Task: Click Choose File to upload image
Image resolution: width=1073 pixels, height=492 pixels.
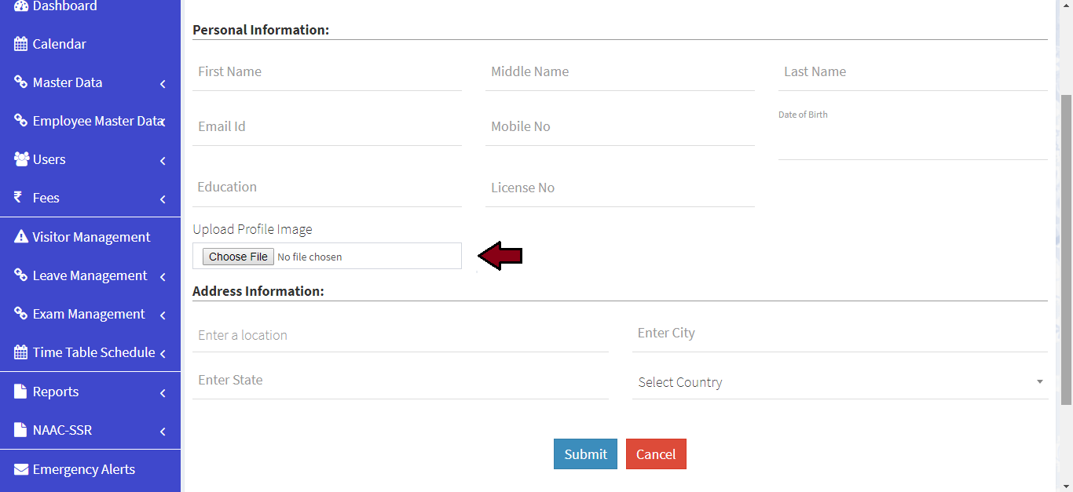Action: click(x=238, y=257)
